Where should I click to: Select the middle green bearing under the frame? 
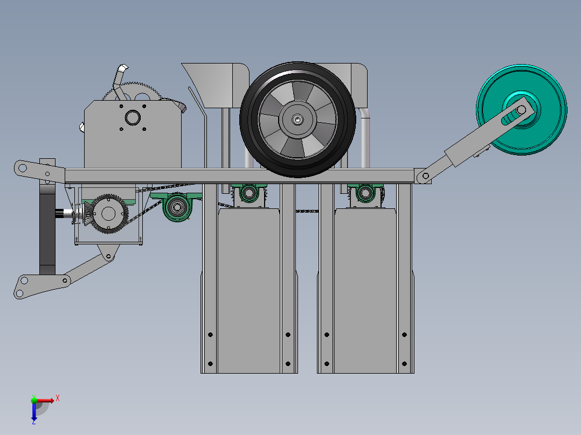click(248, 193)
